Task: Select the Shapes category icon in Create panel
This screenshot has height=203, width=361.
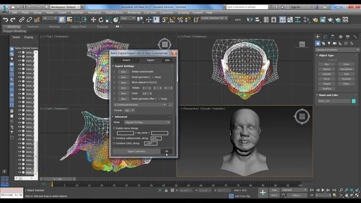Action: point(323,43)
